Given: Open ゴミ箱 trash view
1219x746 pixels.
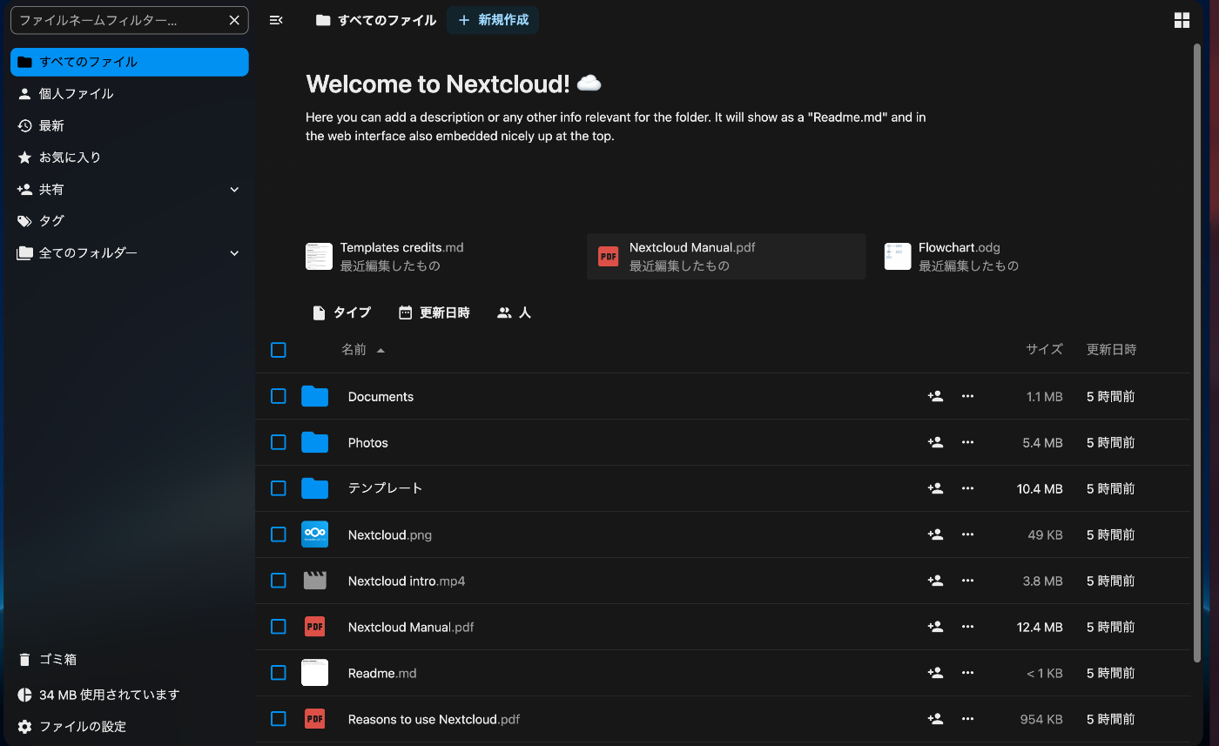Looking at the screenshot, I should [x=130, y=659].
